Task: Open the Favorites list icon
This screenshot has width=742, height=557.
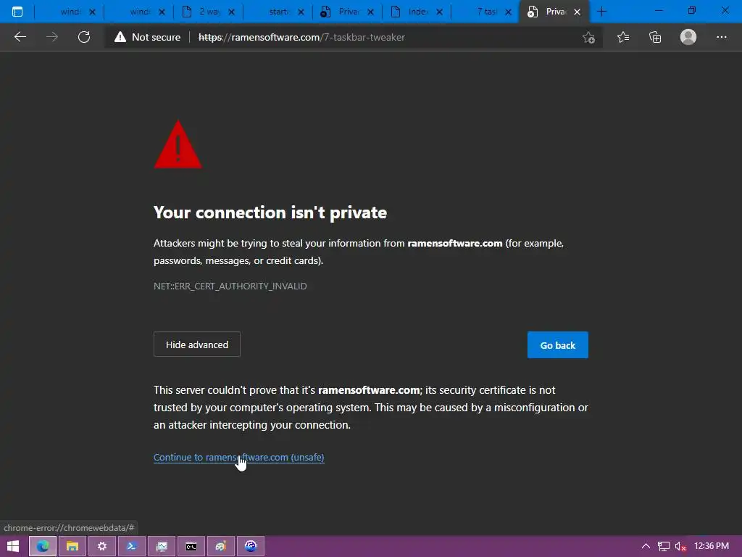Action: point(623,37)
